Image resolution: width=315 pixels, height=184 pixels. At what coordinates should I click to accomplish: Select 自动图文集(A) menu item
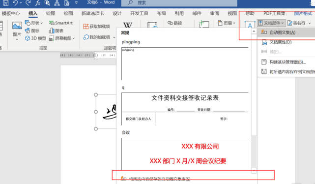point(286,32)
